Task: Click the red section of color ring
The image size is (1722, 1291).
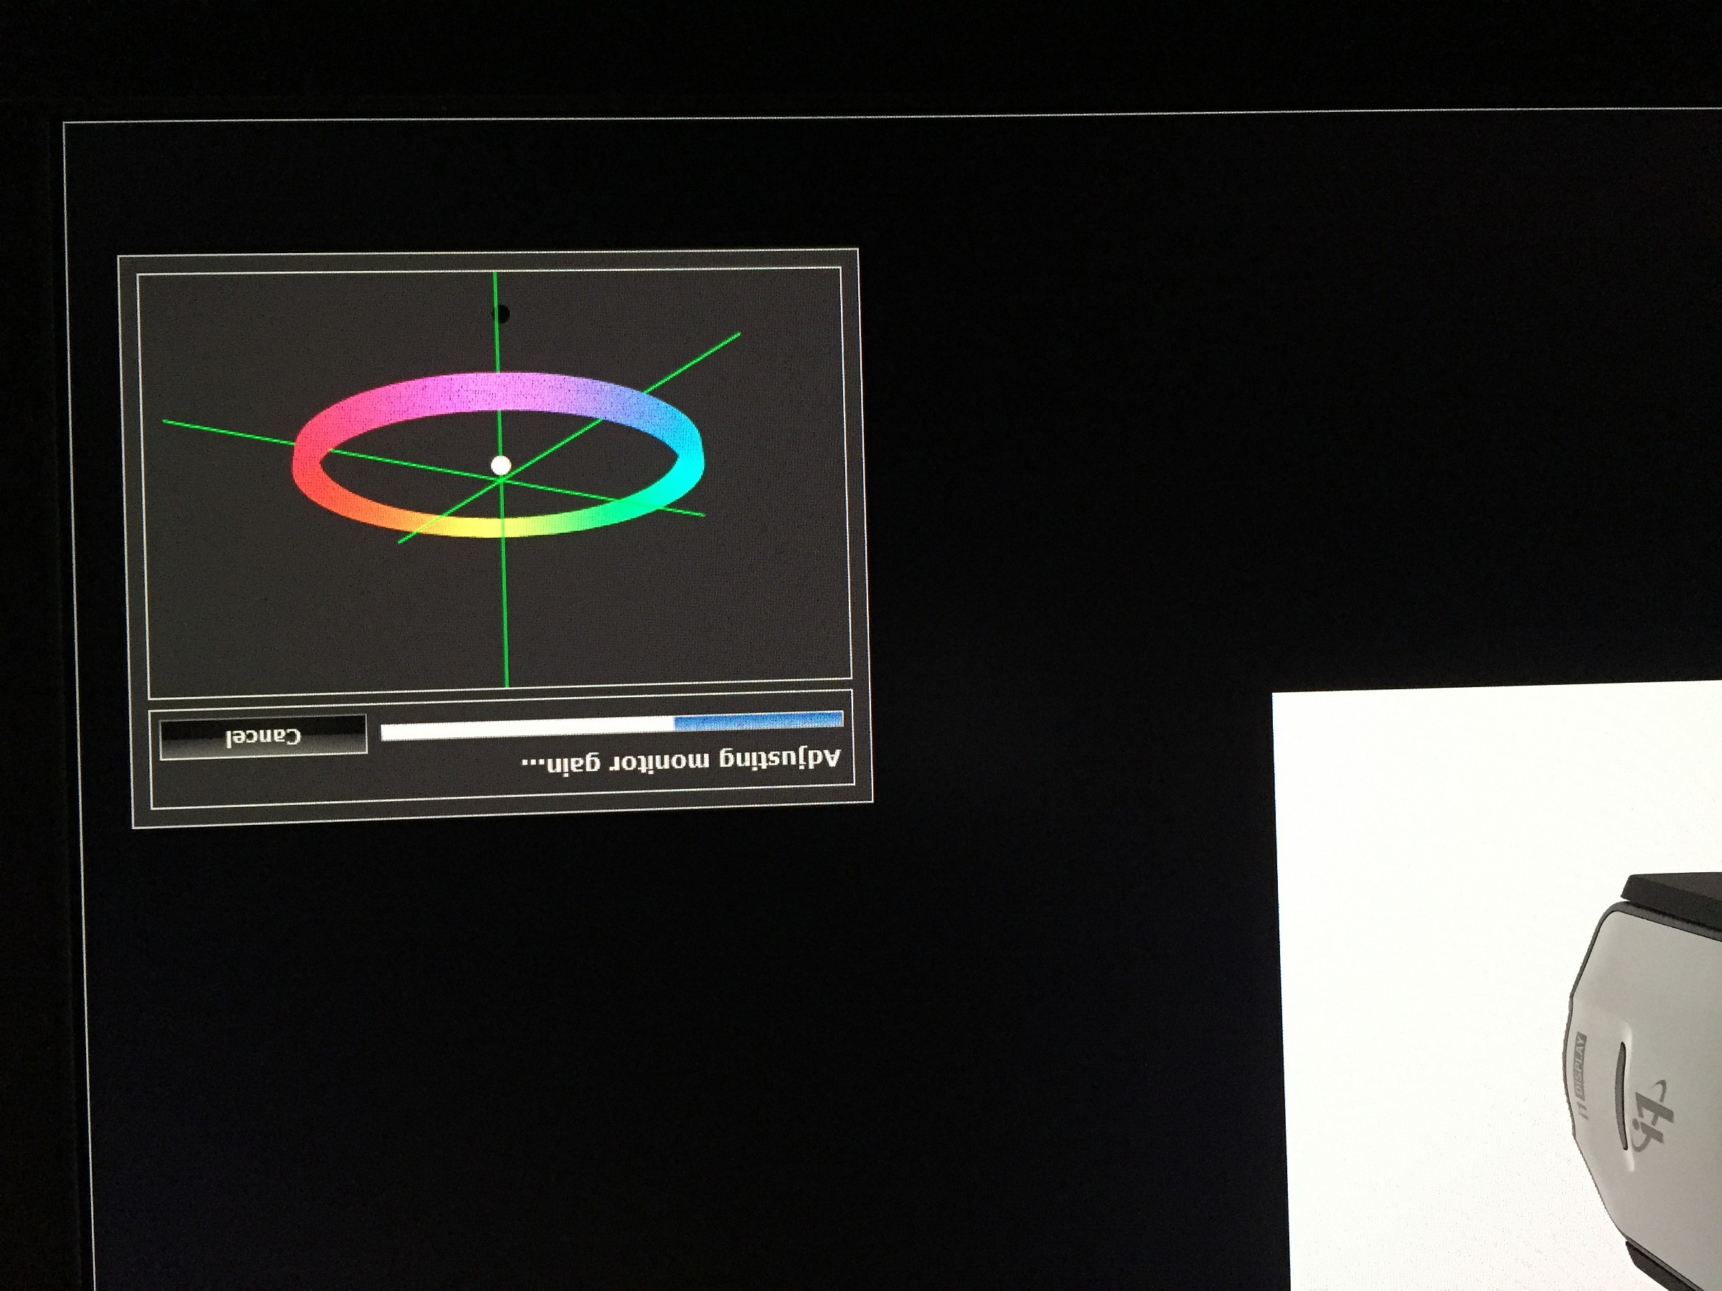Action: pos(306,467)
